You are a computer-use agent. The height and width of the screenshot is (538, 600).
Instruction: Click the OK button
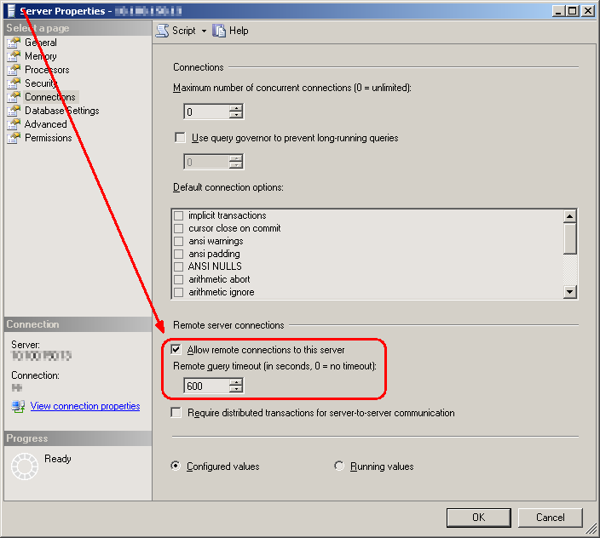point(478,518)
